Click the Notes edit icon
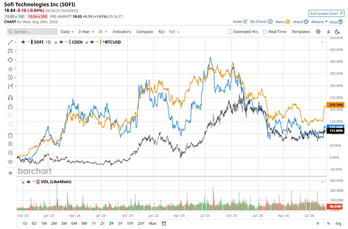This screenshot has width=348, height=229. pos(245,21)
